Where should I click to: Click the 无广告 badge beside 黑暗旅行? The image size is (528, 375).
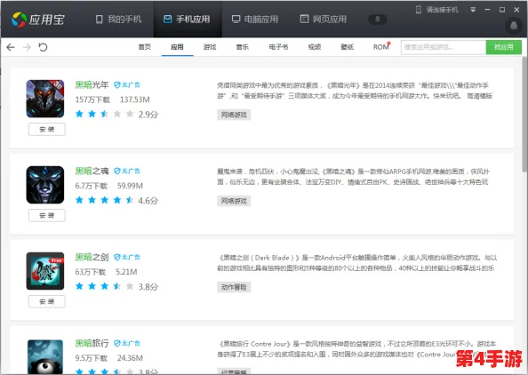[127, 343]
